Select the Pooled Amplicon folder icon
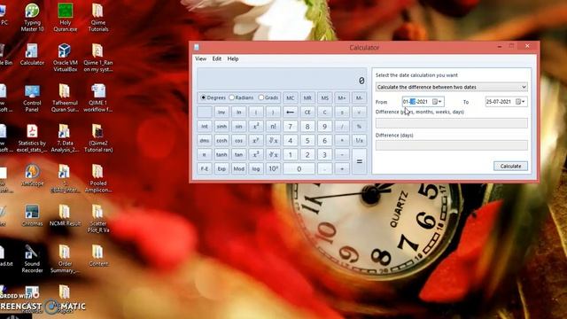 click(x=98, y=179)
